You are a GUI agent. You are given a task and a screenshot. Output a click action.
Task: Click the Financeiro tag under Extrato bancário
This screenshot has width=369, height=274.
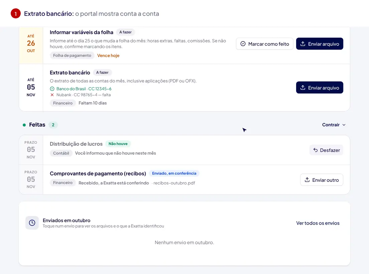tap(63, 103)
